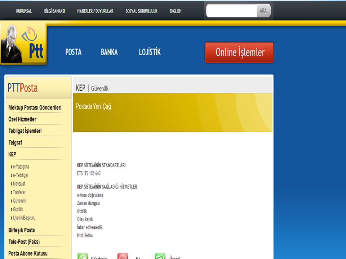Open SOSYAL SORUMLULUK menu
Image resolution: width=346 pixels, height=259 pixels.
[141, 11]
